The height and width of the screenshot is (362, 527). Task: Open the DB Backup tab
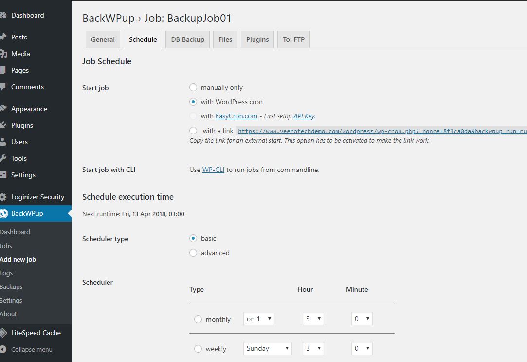pyautogui.click(x=187, y=39)
